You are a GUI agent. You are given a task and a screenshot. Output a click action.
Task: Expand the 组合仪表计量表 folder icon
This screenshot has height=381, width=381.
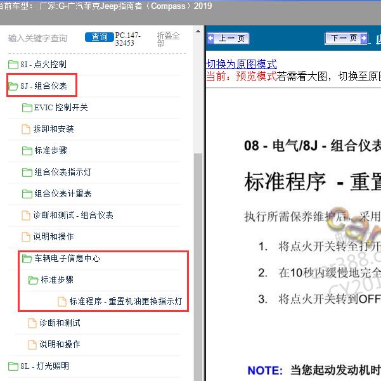[x=27, y=194]
